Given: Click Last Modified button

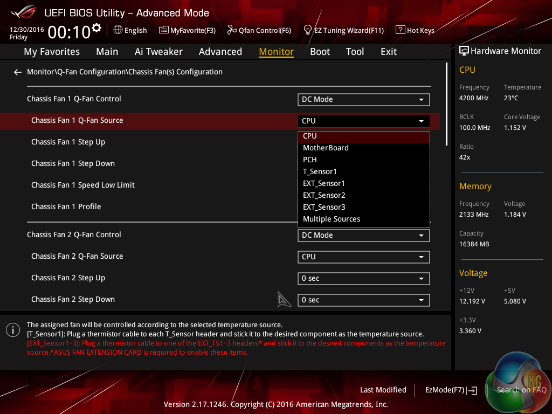Looking at the screenshot, I should (383, 390).
